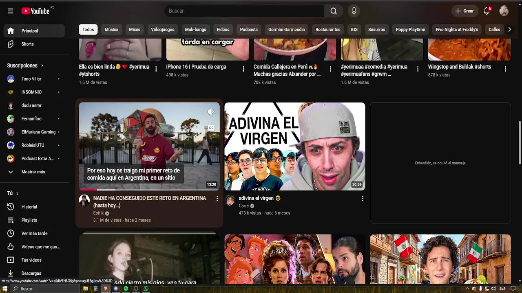Select the Five Nights at Freddy's chip
This screenshot has width=522, height=293.
[457, 30]
